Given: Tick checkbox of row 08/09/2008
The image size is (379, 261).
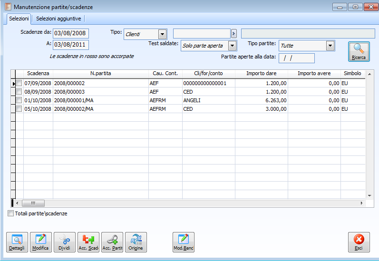Looking at the screenshot, I should pyautogui.click(x=19, y=92).
